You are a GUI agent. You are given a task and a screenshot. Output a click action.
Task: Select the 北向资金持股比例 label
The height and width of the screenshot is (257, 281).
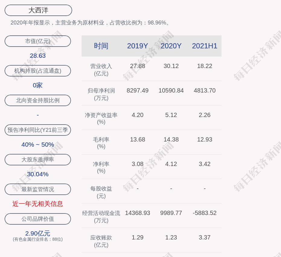coord(38,100)
